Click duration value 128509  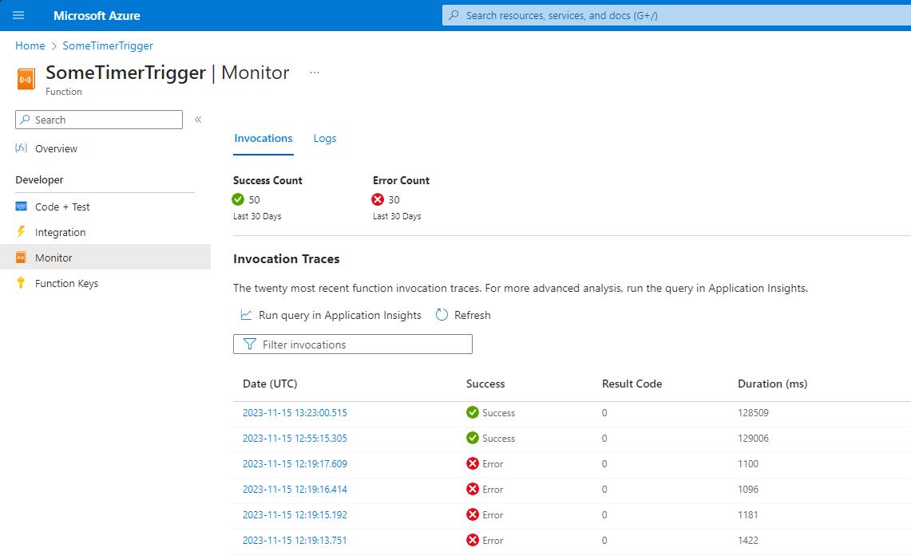(753, 413)
